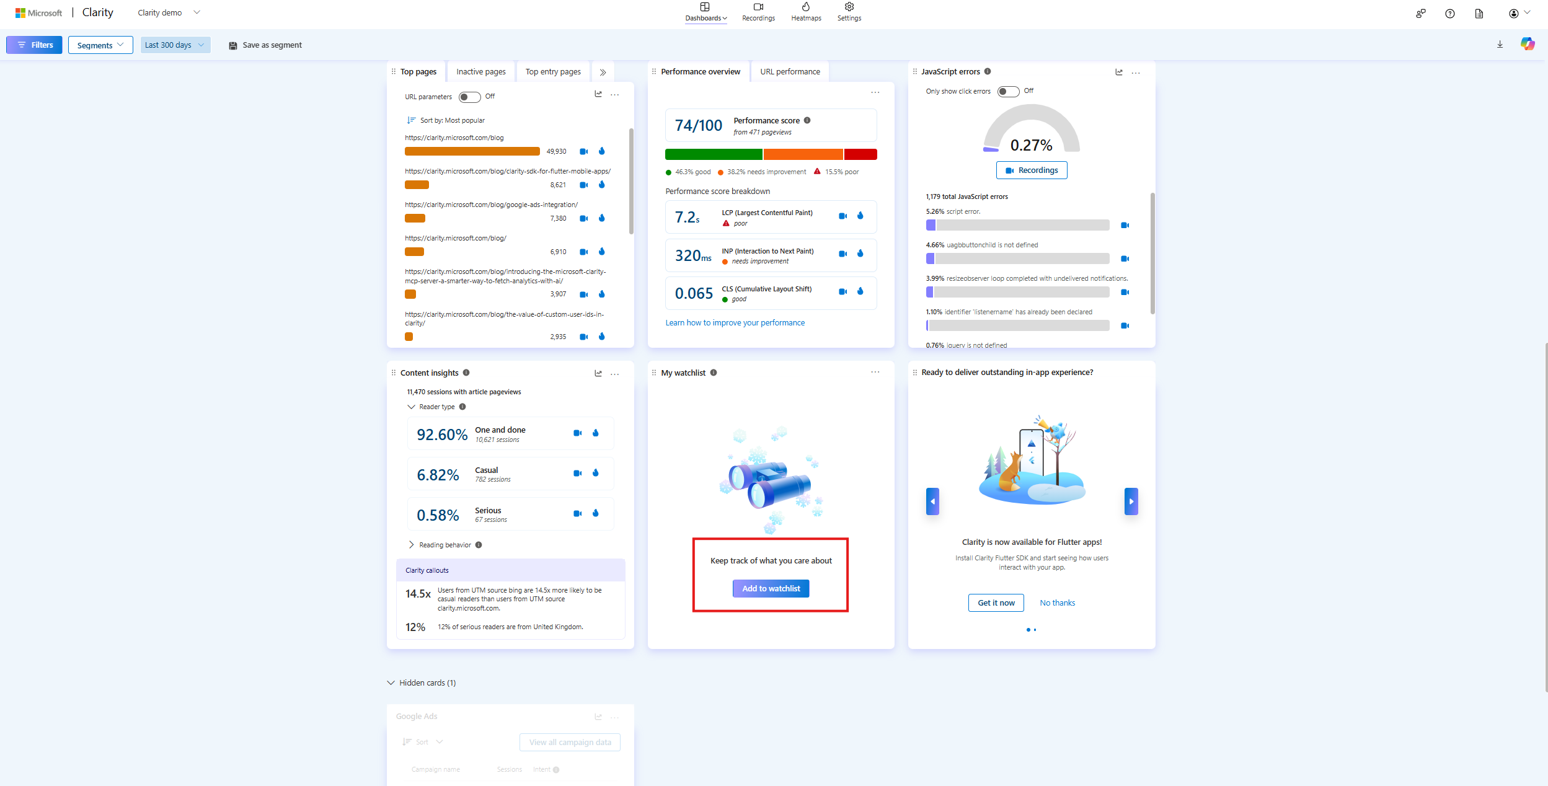
Task: Switch to Inactive pages tab
Action: pos(480,72)
